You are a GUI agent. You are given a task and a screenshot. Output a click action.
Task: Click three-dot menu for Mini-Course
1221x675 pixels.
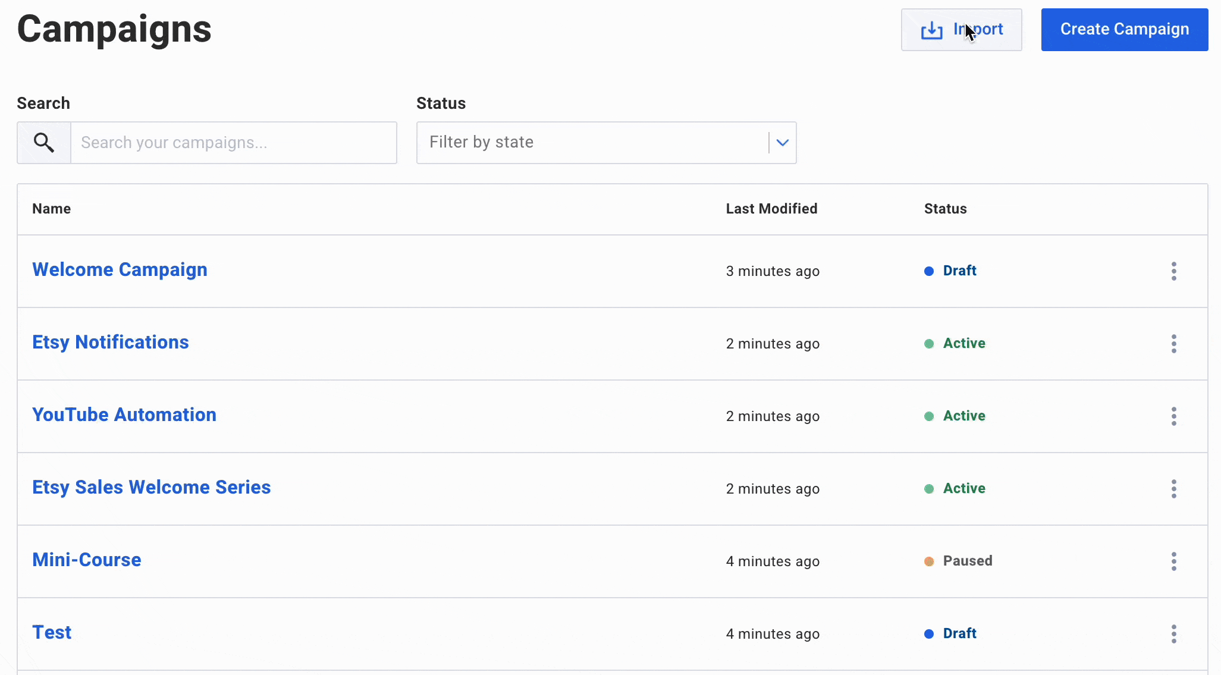(1173, 560)
